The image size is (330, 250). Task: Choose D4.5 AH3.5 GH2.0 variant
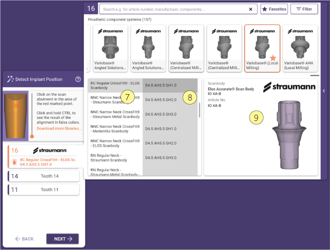tap(170, 100)
